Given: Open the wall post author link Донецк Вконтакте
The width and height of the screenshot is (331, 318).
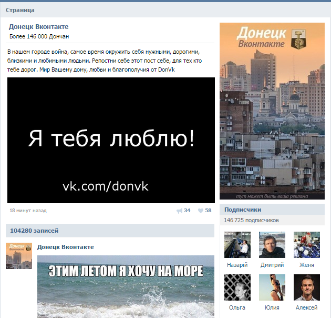Looking at the screenshot, I should [66, 247].
